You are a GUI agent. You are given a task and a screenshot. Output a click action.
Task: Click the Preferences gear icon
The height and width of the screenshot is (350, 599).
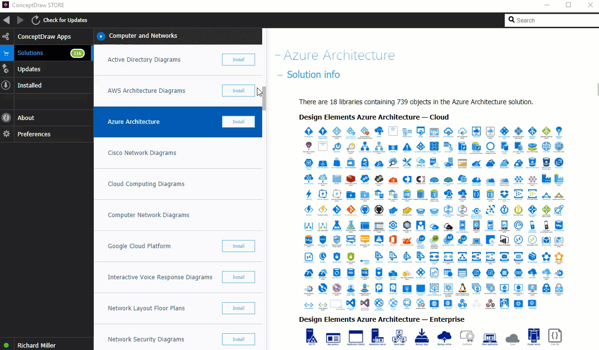6,134
